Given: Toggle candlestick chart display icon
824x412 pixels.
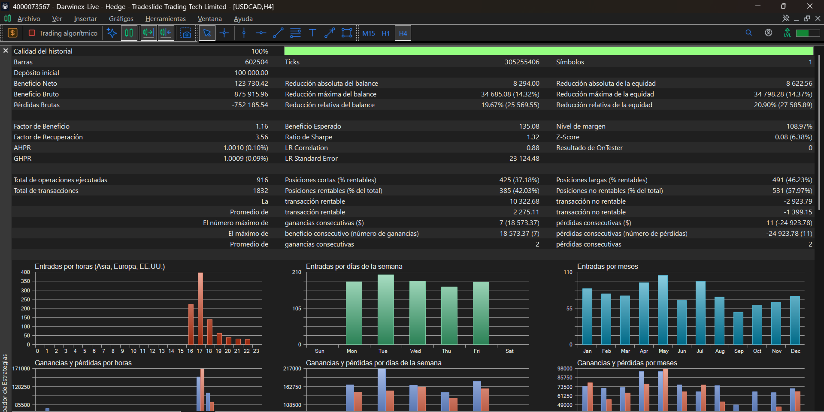Looking at the screenshot, I should coord(129,33).
